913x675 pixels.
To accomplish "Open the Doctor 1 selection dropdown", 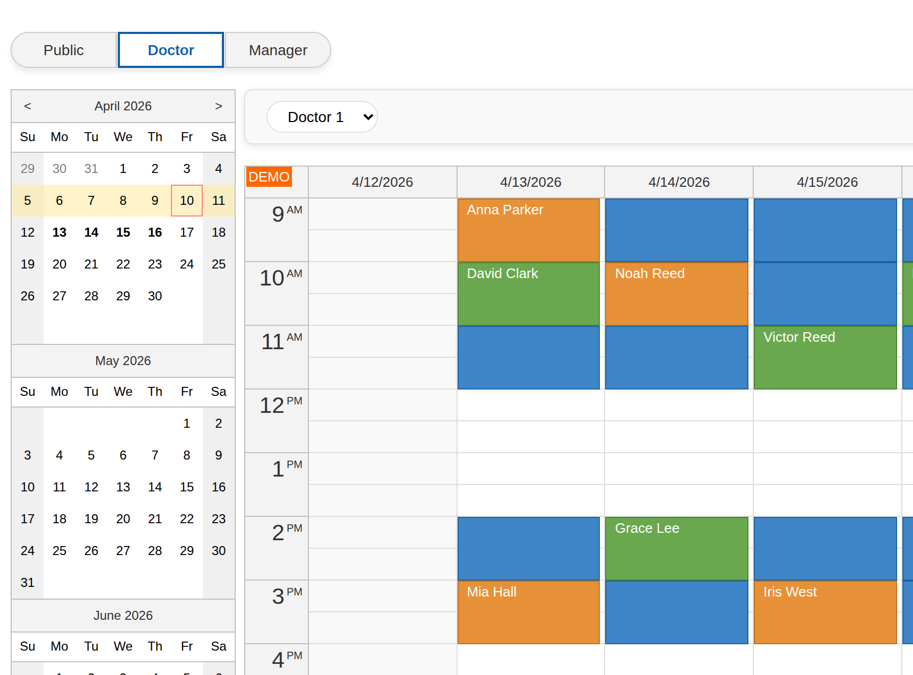I will pyautogui.click(x=322, y=117).
